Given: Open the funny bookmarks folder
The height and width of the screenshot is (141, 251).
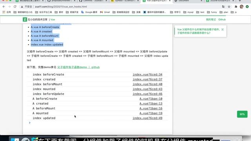Looking at the screenshot, I should (x=212, y=12).
